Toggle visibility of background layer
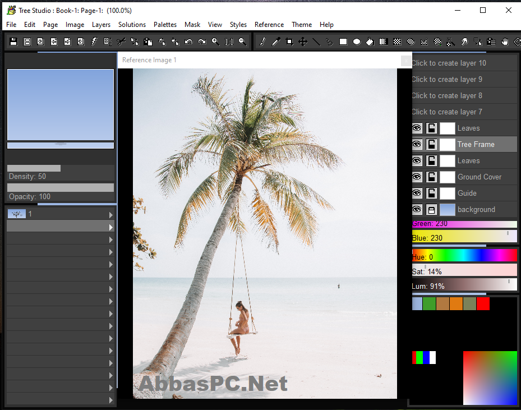Viewport: 521px width, 410px height. [x=417, y=210]
